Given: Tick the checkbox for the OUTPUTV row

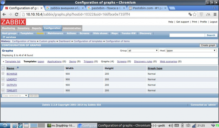Looking at the screenshot, I should 3,85.
